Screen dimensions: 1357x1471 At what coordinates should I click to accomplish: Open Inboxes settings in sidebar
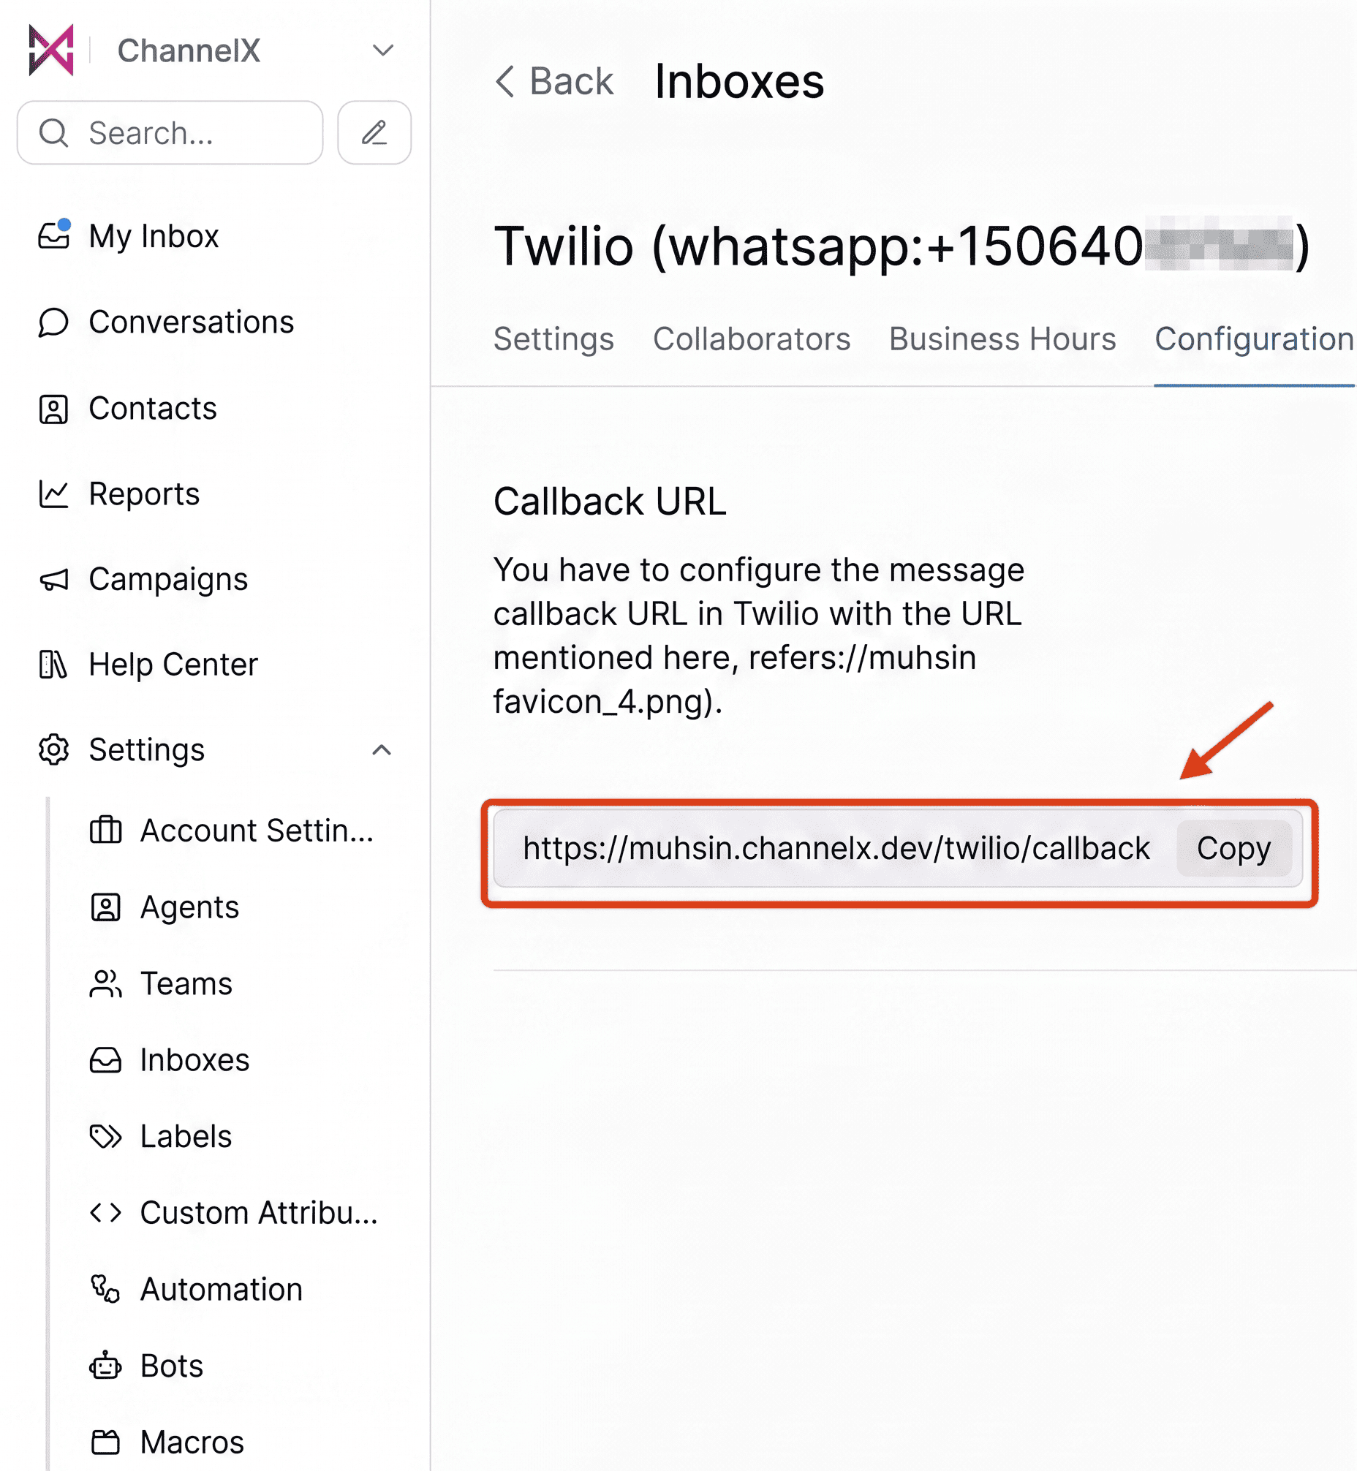[194, 1060]
